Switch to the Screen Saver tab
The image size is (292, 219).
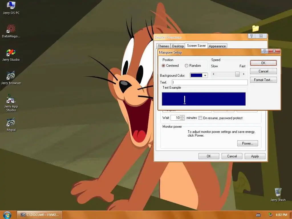coord(196,46)
